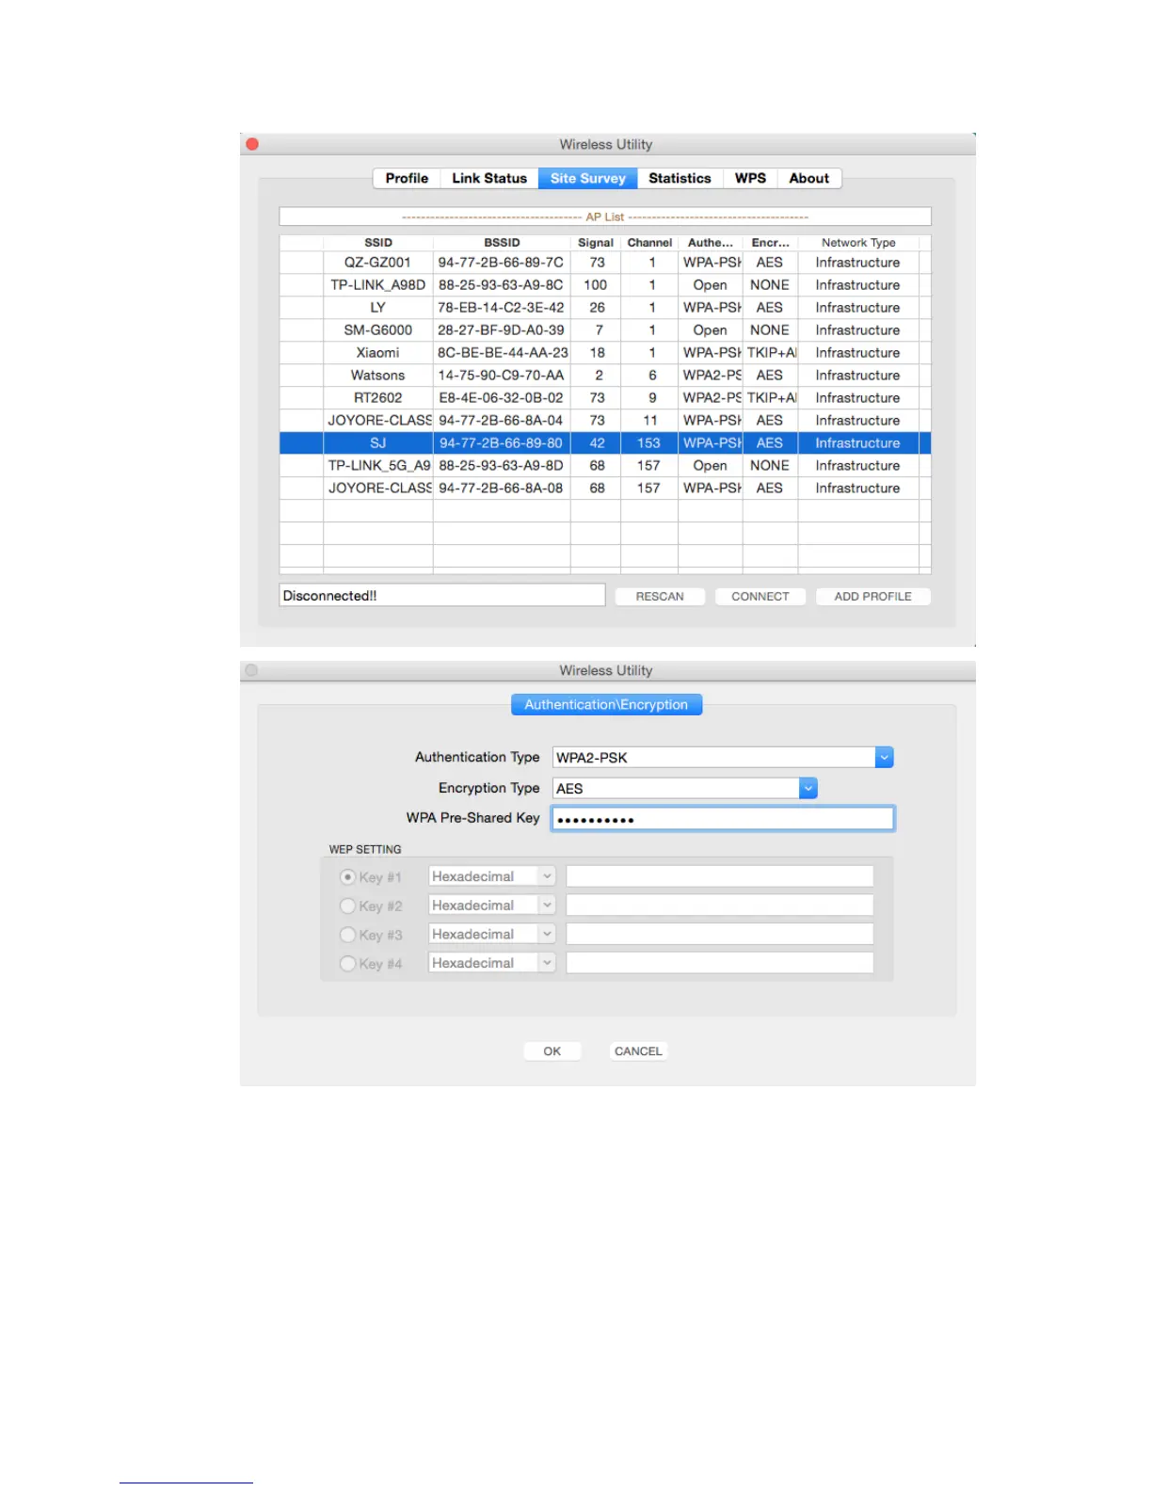Sort AP list by Channel column header
Image resolution: width=1152 pixels, height=1491 pixels.
tap(649, 243)
